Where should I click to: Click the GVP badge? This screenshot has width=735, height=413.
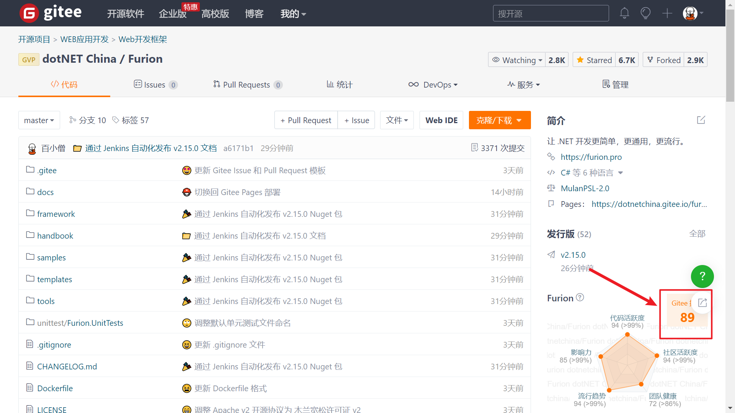tap(29, 60)
